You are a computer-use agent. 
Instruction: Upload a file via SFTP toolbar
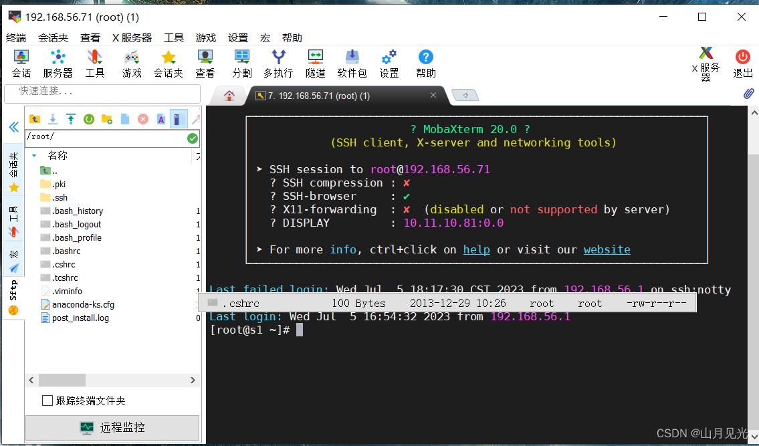tap(70, 118)
